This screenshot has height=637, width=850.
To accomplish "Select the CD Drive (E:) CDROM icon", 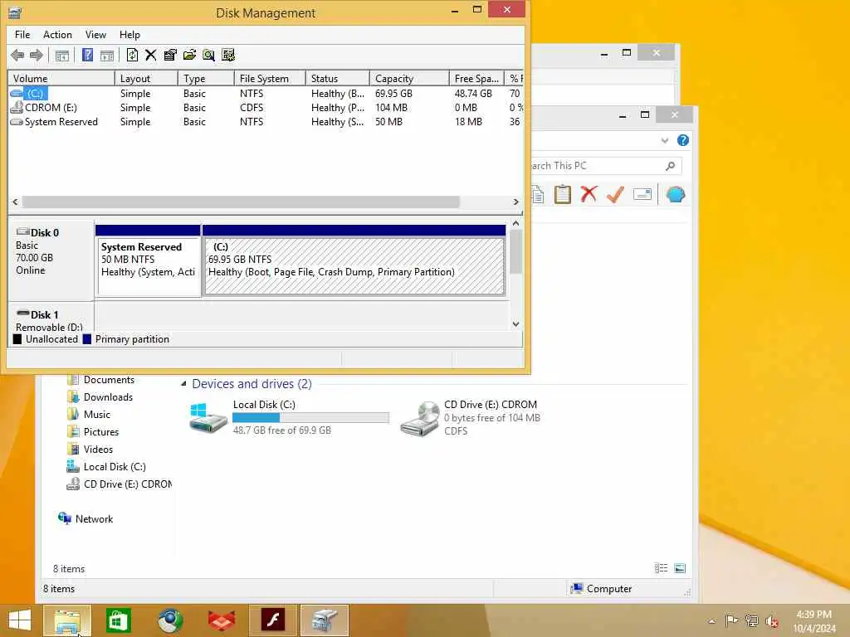I will point(420,418).
